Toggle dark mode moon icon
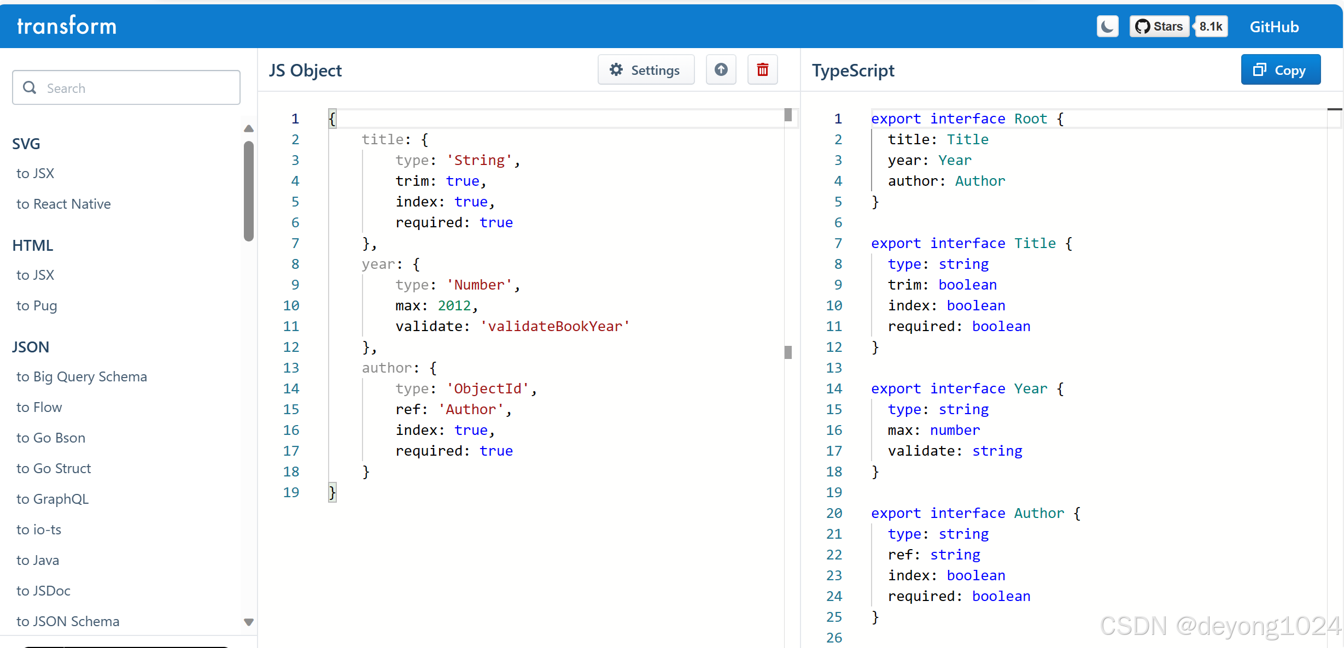Image resolution: width=1344 pixels, height=648 pixels. [x=1107, y=26]
